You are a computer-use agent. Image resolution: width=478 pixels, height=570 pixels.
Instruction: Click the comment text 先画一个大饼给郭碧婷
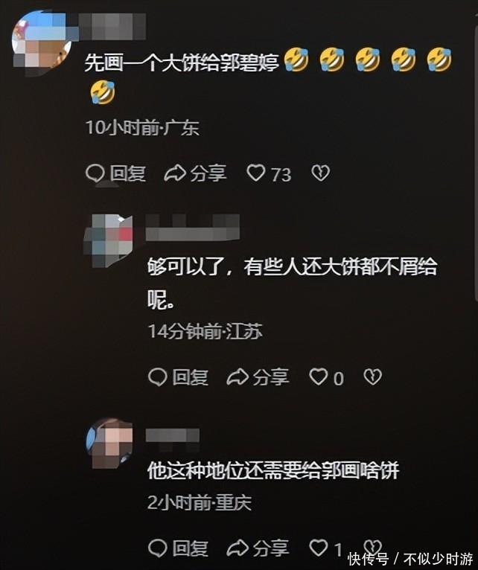[x=182, y=63]
